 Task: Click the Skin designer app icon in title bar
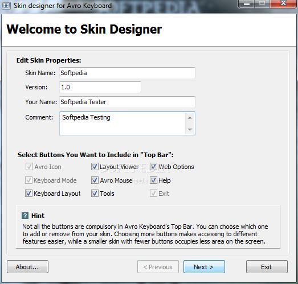6,6
